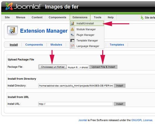Screen dimensions: 155x125
Task: Switch to the Modules tab
Action: click(x=56, y=45)
